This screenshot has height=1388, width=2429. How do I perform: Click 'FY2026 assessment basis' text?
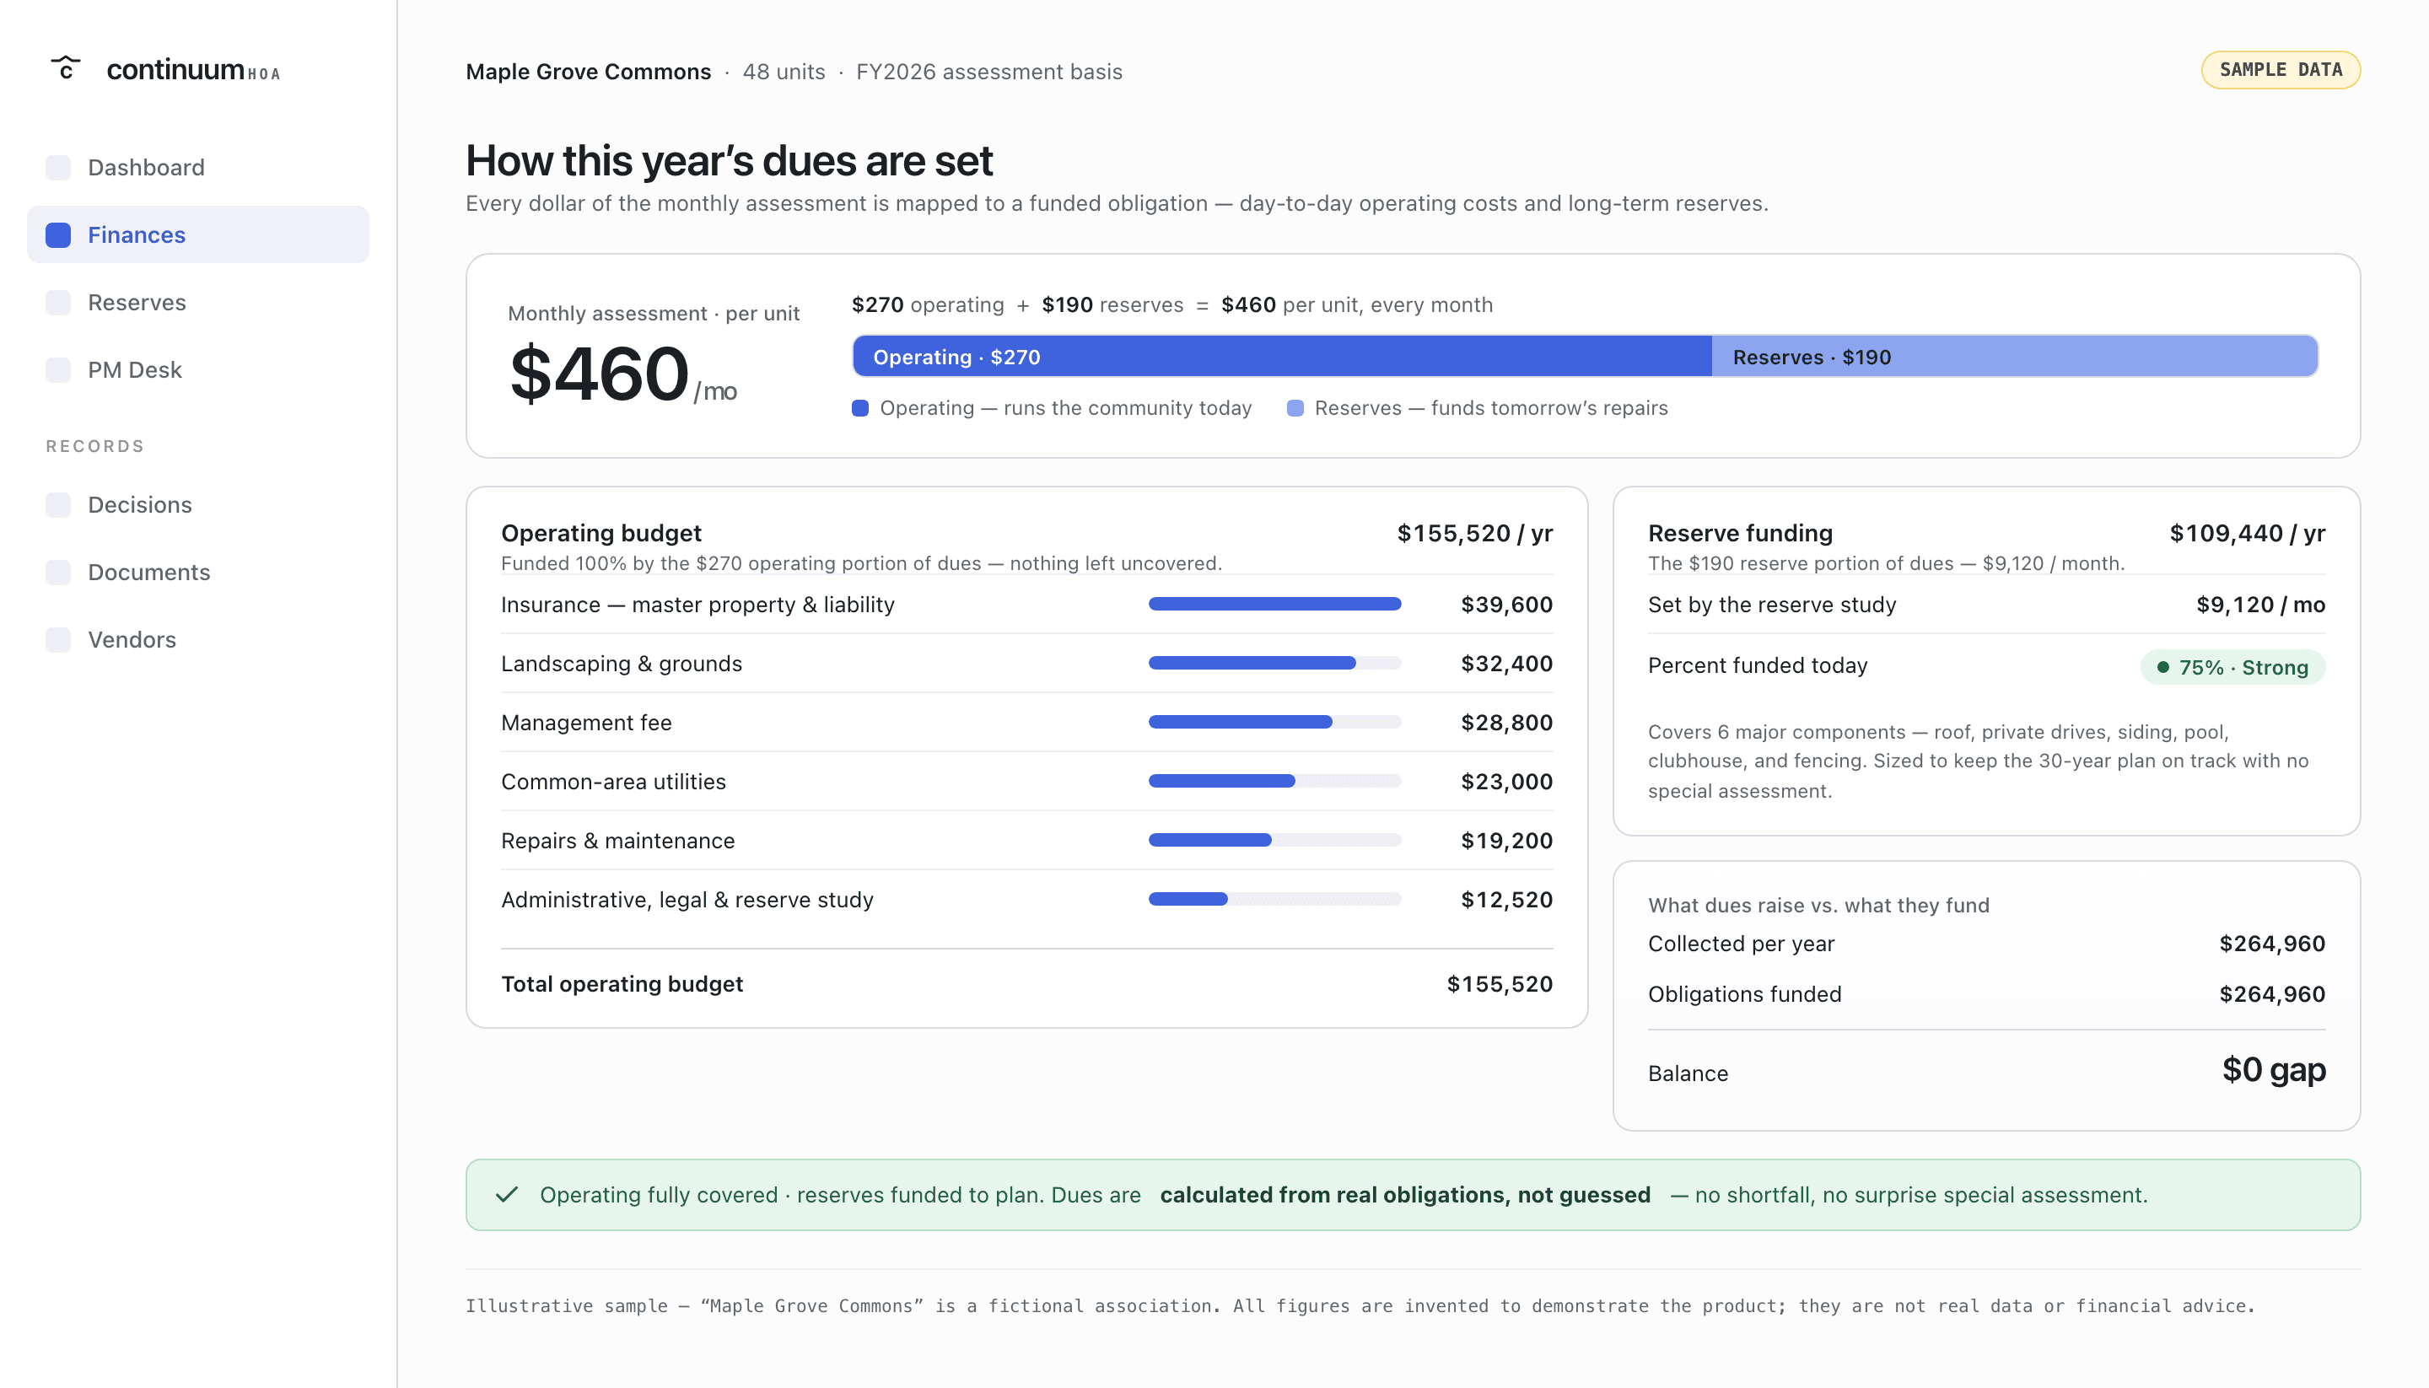coord(988,72)
